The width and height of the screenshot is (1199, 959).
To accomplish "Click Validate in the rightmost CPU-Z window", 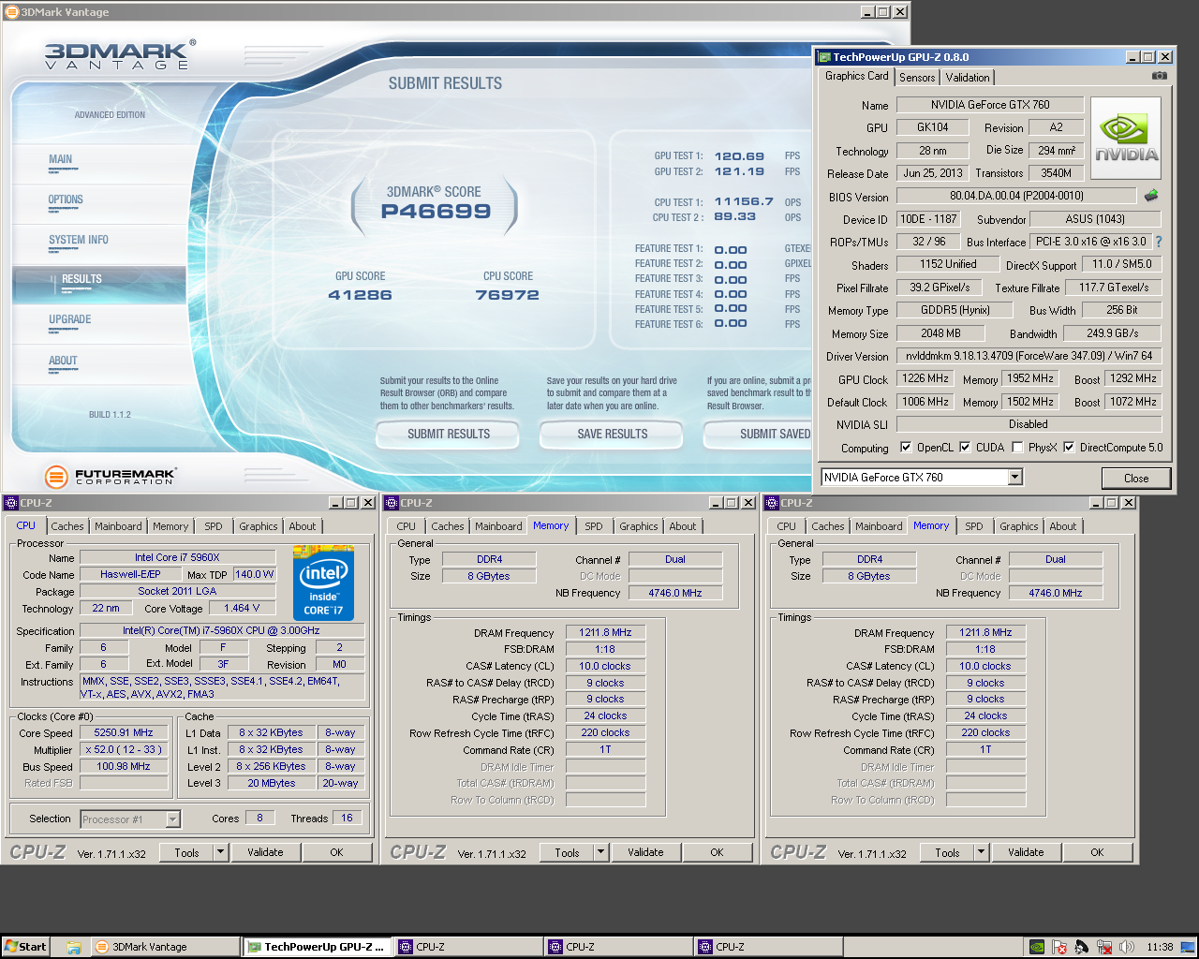I will click(x=1026, y=852).
